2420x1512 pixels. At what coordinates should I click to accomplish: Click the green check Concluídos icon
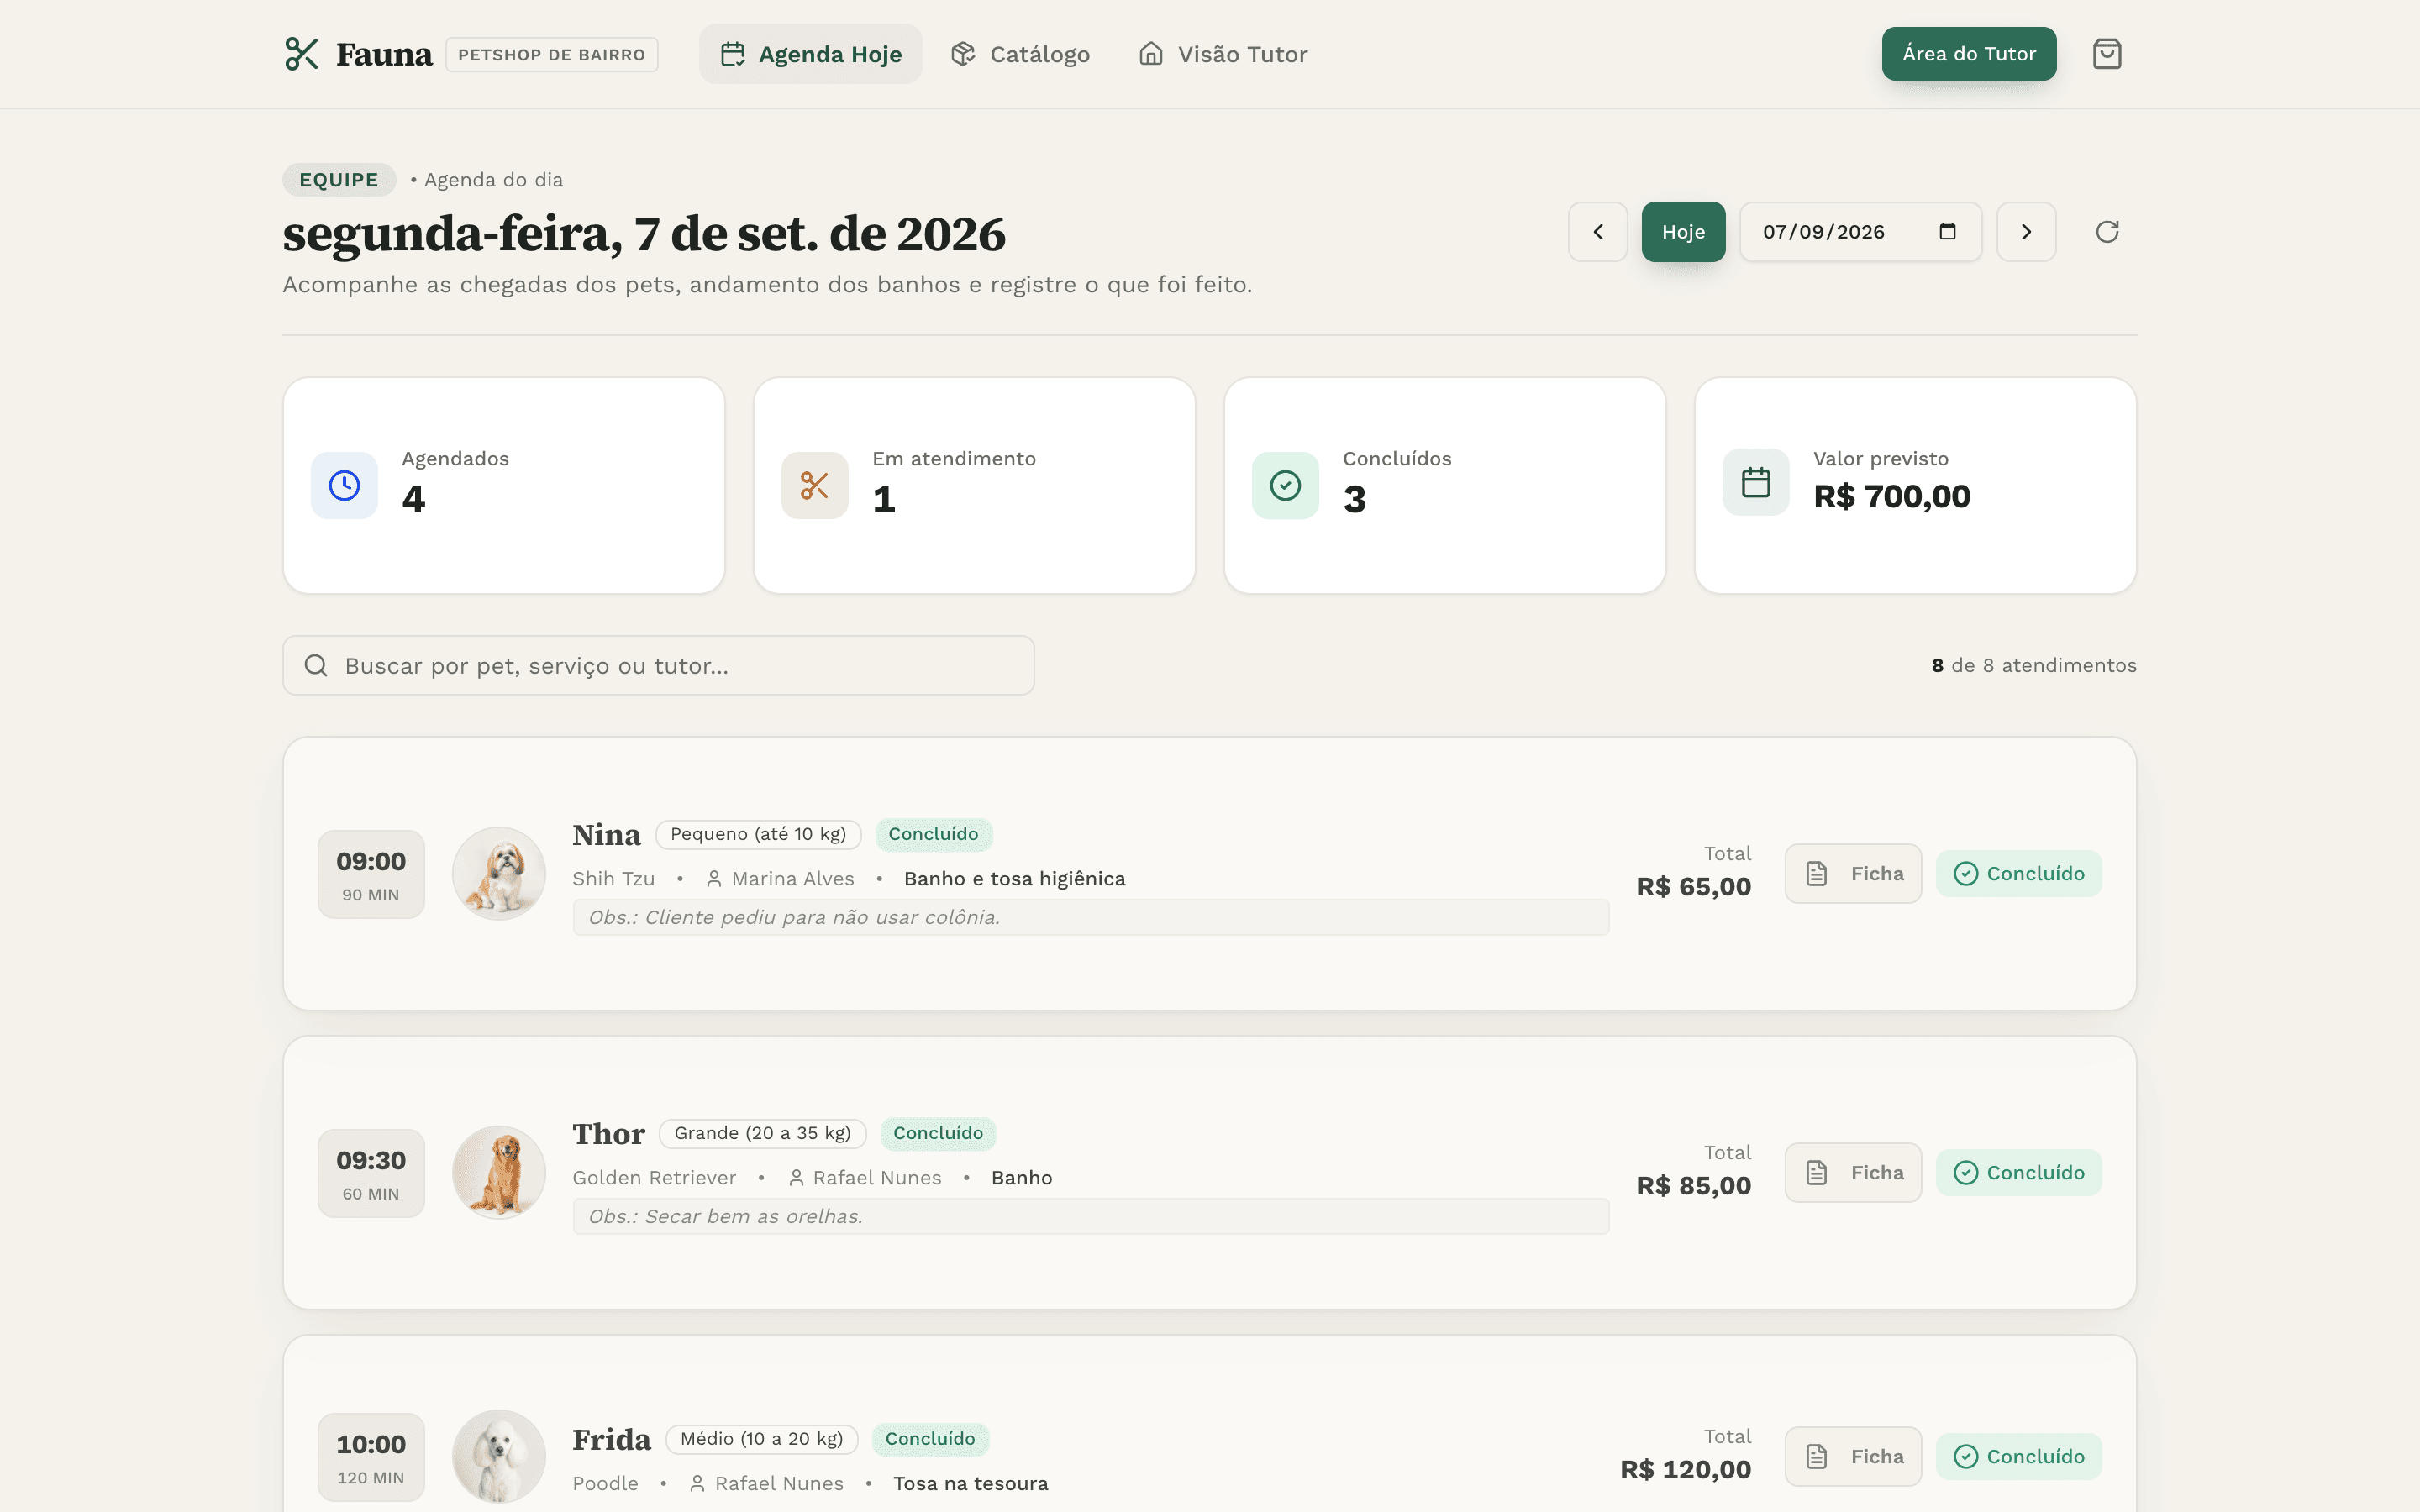pos(1285,486)
